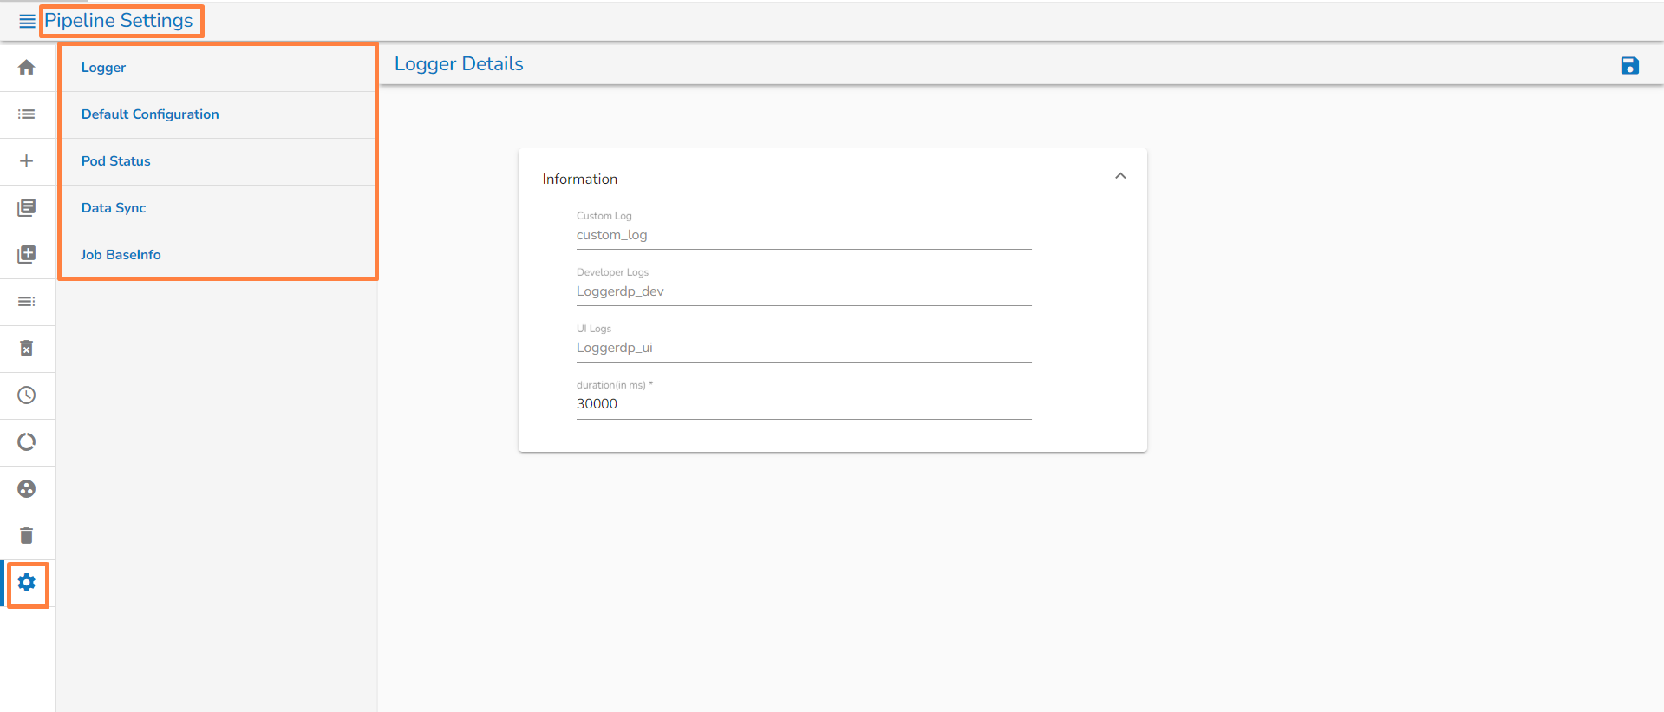Click the library add icon in sidebar
This screenshot has height=712, width=1664.
27,255
